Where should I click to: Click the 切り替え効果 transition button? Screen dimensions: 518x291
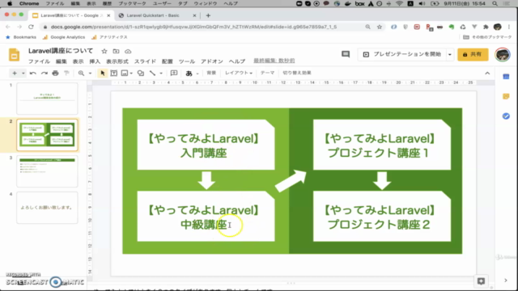tap(297, 73)
